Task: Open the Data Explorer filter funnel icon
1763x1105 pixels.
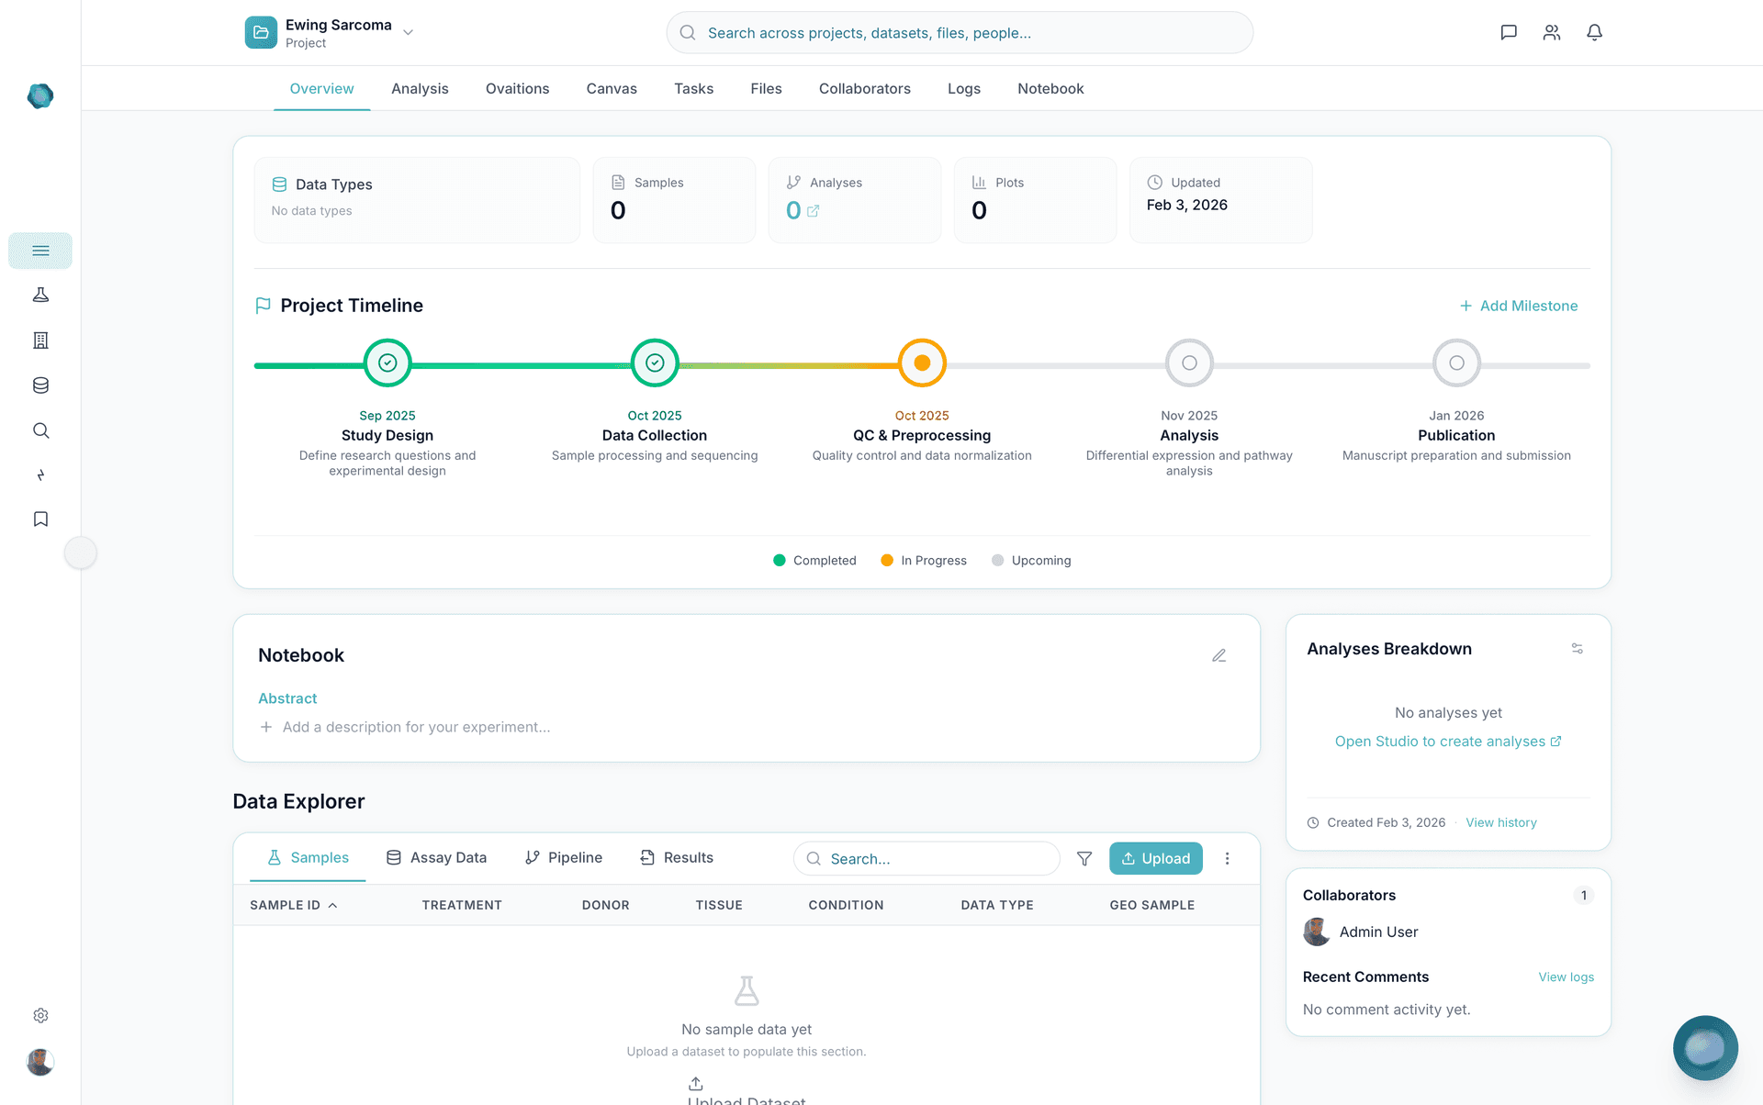Action: [x=1084, y=858]
